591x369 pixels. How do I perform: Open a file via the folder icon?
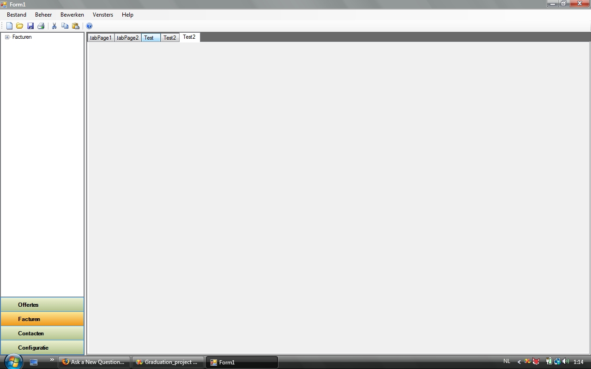coord(19,26)
